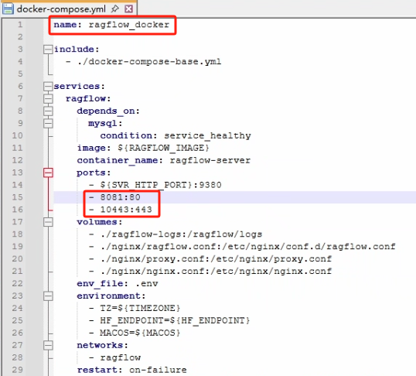Place cursor on the 10443:443 port line
The image size is (416, 376).
121,210
